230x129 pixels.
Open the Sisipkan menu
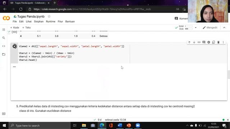[39, 21]
